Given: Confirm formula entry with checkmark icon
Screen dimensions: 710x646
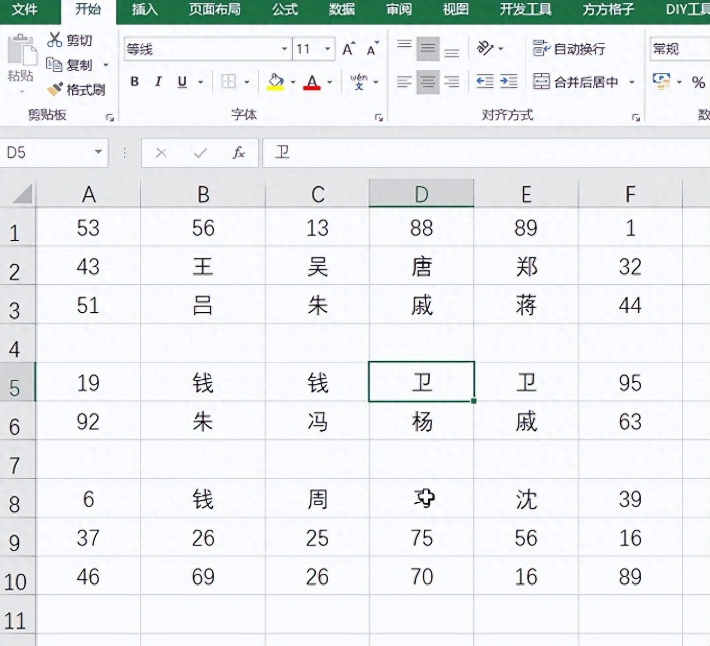Looking at the screenshot, I should click(200, 153).
